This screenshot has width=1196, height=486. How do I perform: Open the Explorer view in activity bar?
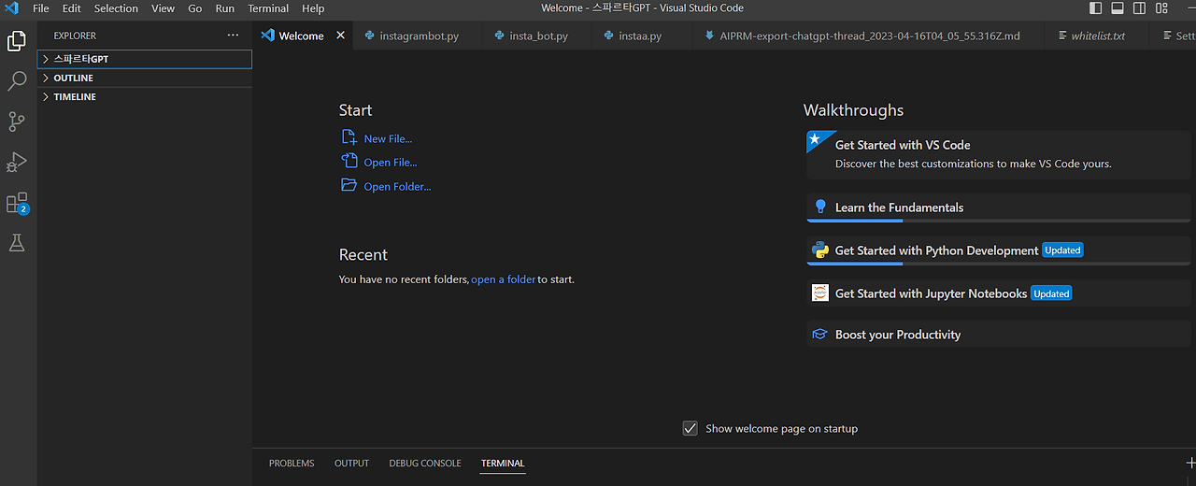(x=17, y=41)
